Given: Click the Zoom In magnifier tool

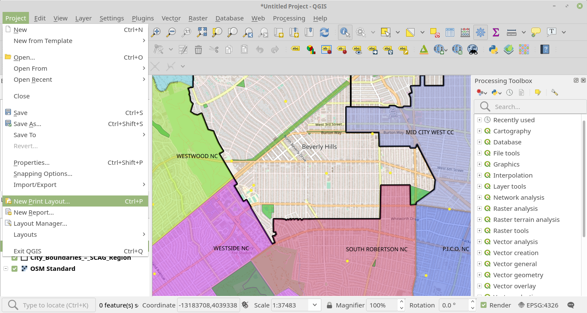Looking at the screenshot, I should click(x=156, y=32).
